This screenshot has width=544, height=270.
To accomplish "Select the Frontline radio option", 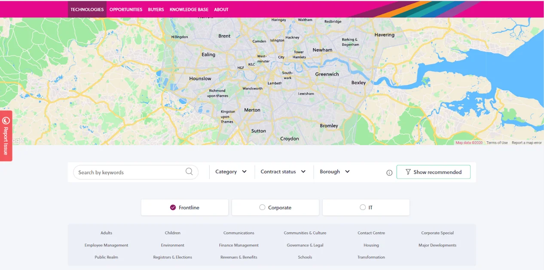I will 185,207.
